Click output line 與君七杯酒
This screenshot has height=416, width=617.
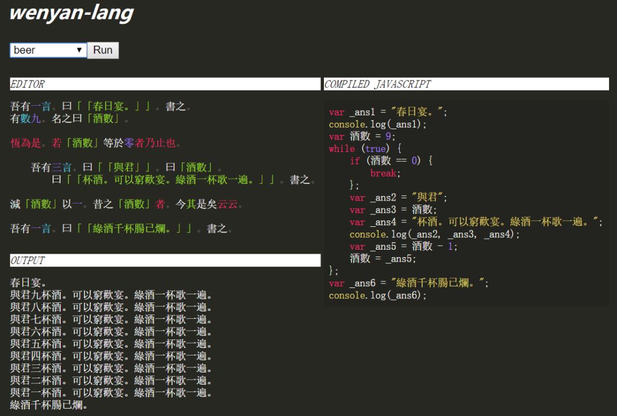click(x=111, y=319)
